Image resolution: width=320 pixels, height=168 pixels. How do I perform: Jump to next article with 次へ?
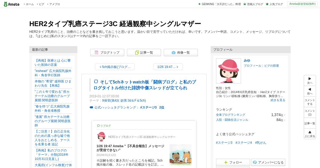coord(310,81)
